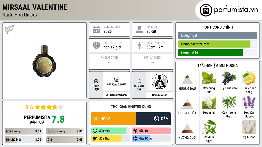Click the Mùa Đông season bar

(151, 138)
